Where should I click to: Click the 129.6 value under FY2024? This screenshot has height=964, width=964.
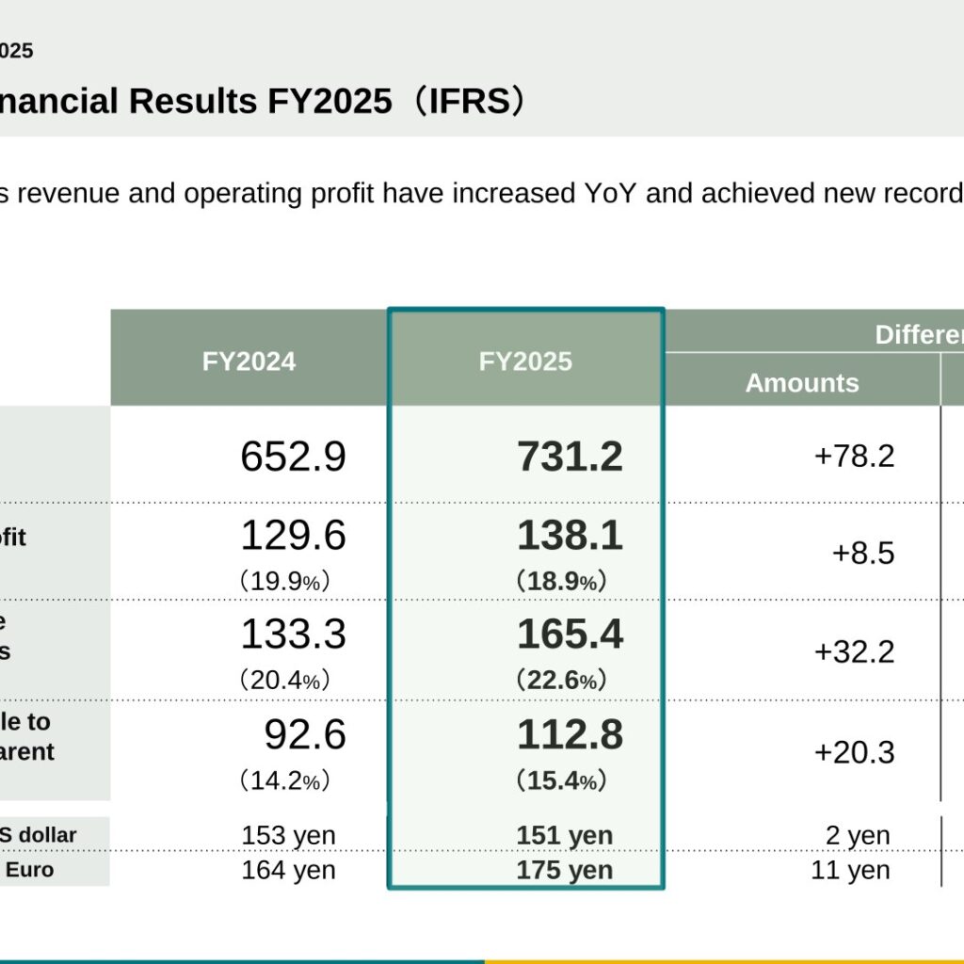[294, 536]
